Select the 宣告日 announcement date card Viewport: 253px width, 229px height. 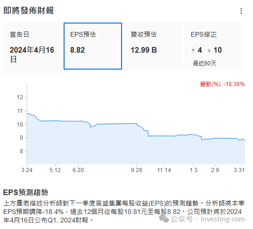tap(33, 48)
